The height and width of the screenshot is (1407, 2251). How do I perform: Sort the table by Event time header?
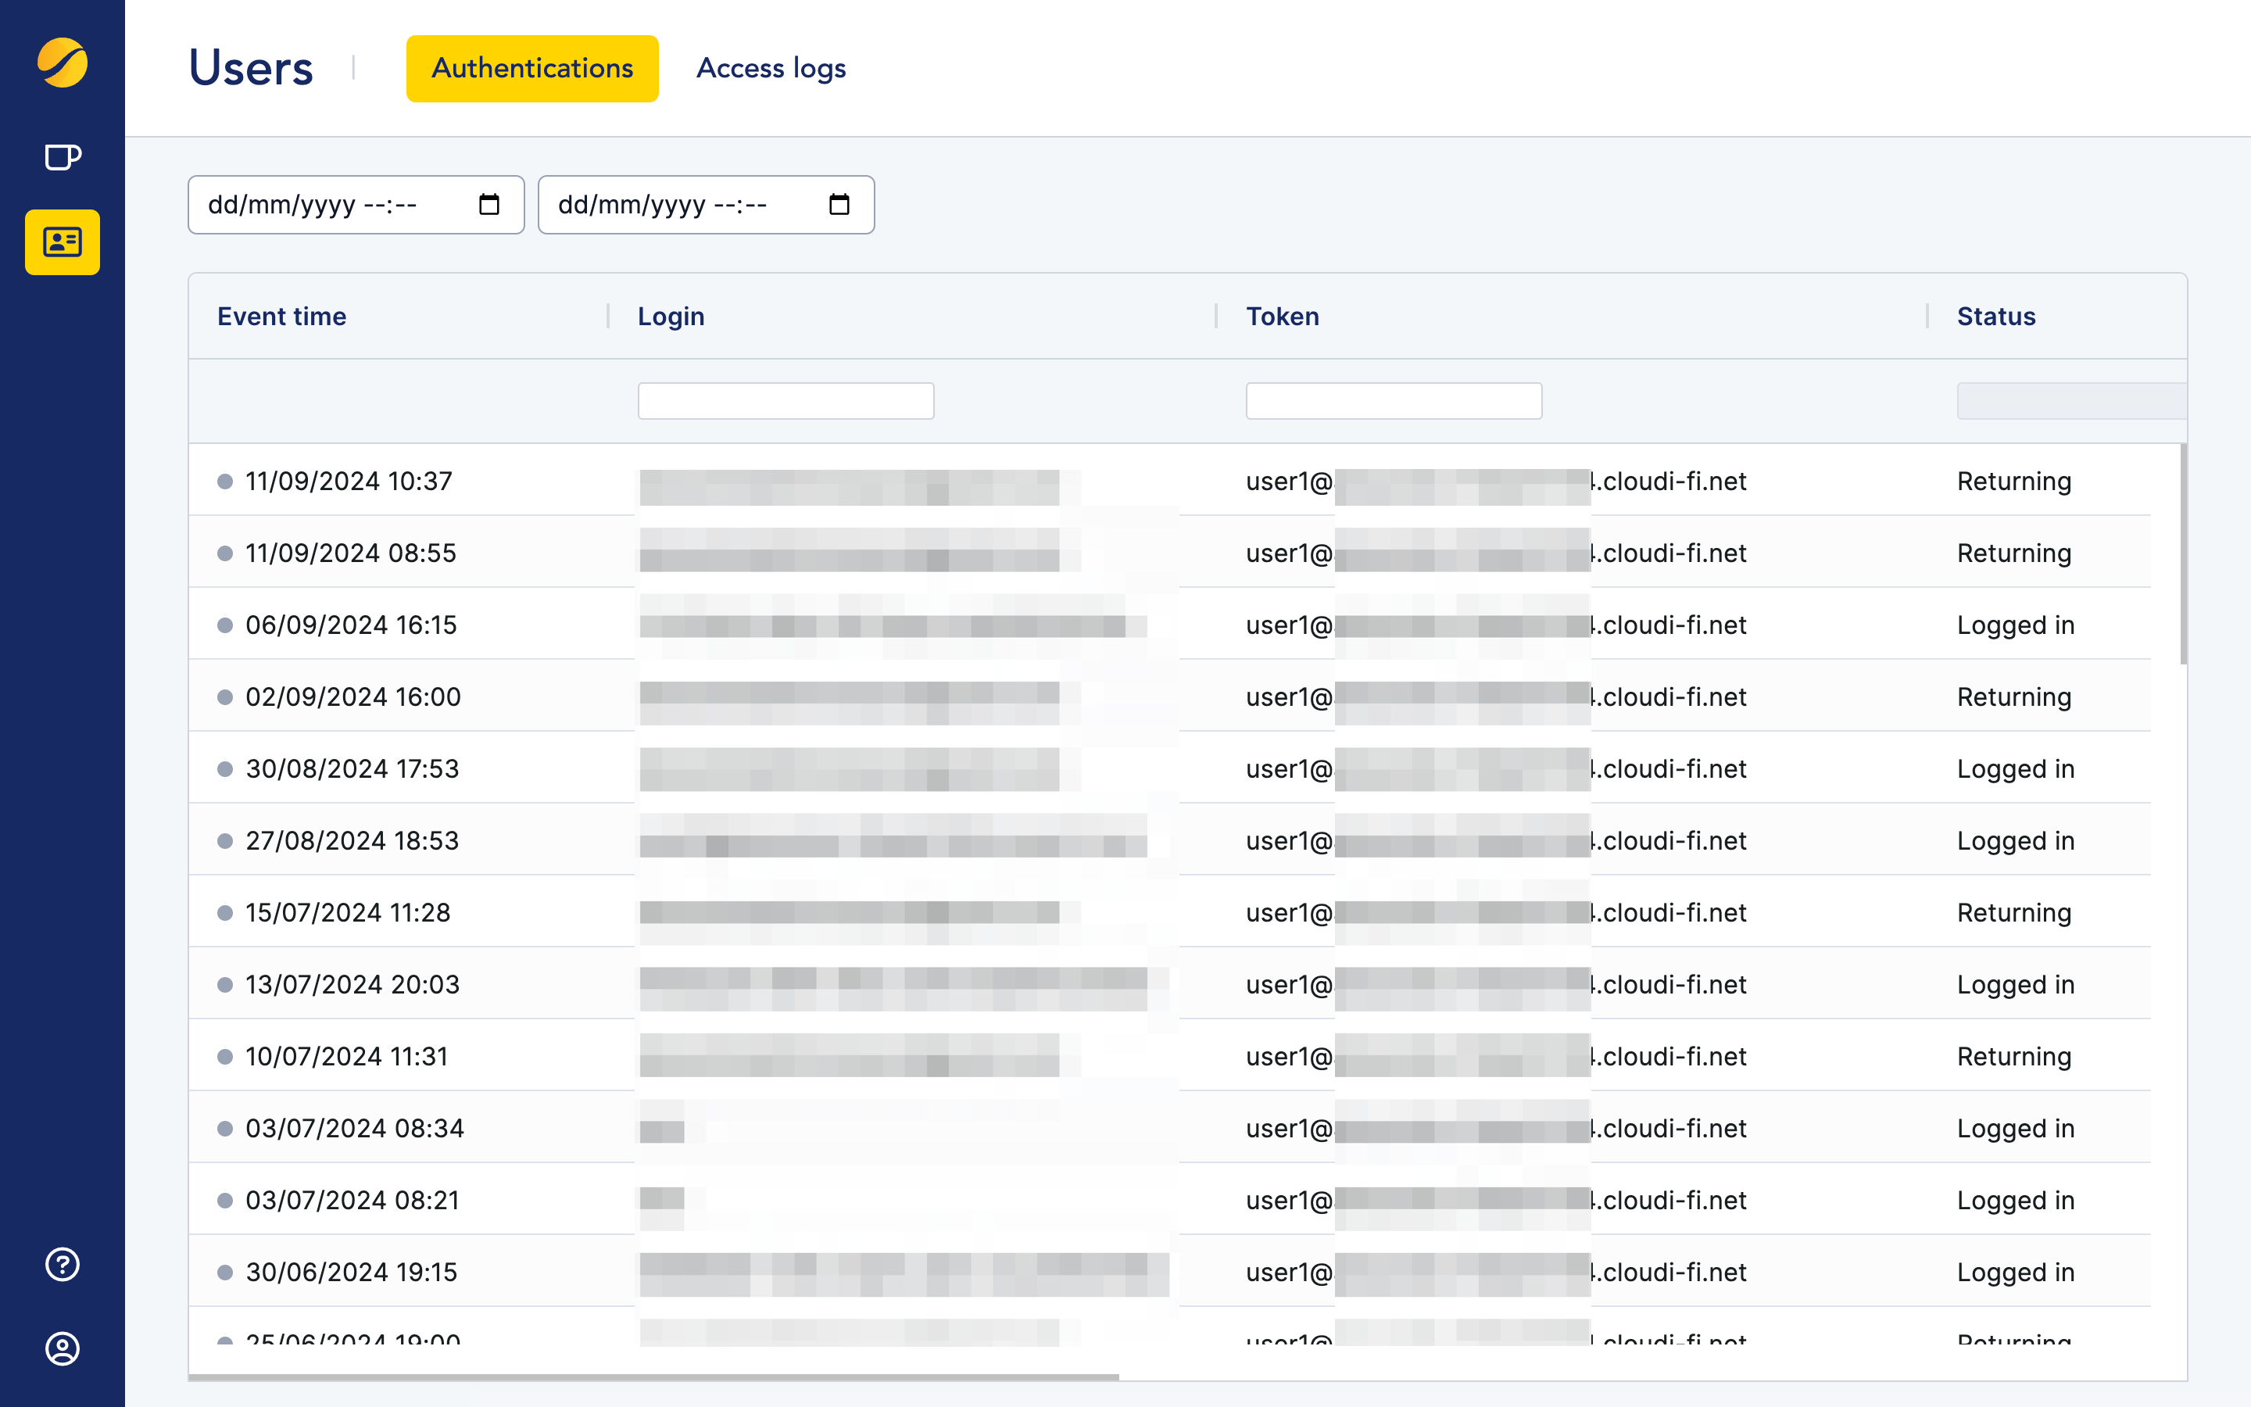click(x=282, y=317)
